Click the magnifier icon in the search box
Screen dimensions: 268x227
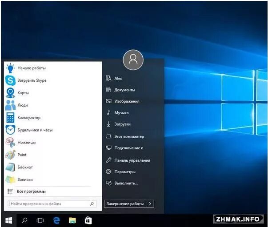[92, 204]
